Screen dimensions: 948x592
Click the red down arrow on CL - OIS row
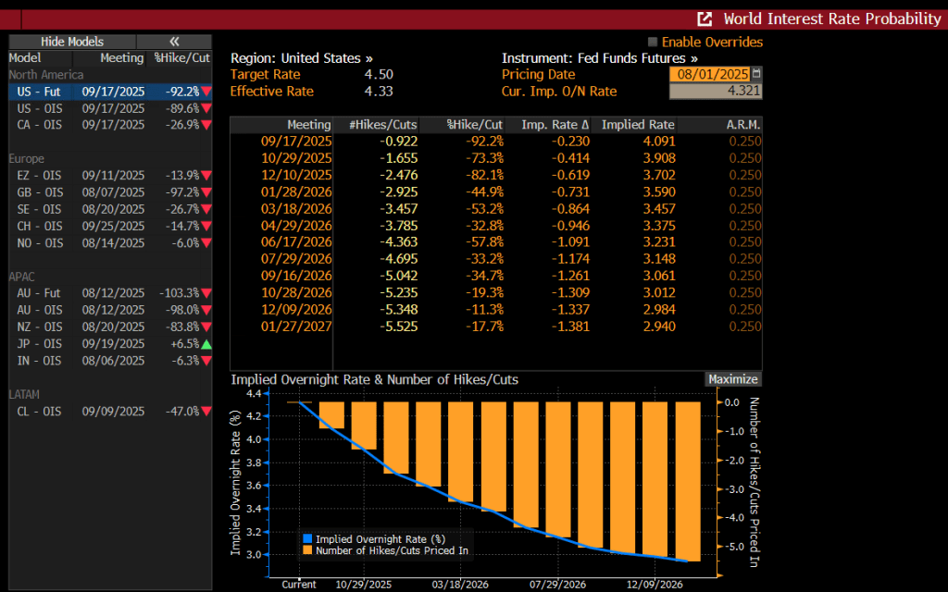206,411
